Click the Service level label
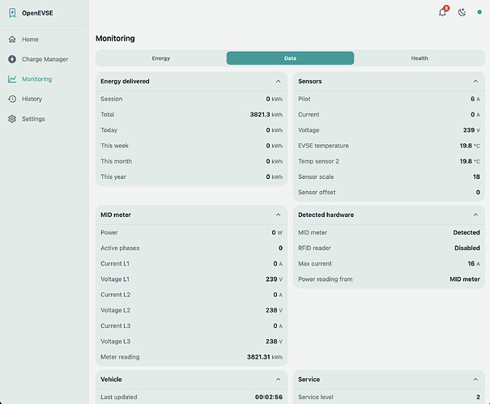 [x=316, y=397]
